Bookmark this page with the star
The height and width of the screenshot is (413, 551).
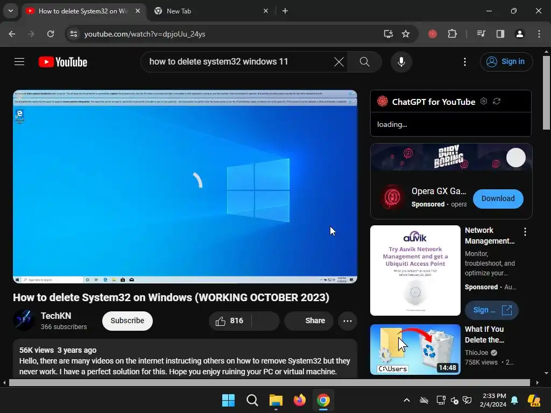406,34
